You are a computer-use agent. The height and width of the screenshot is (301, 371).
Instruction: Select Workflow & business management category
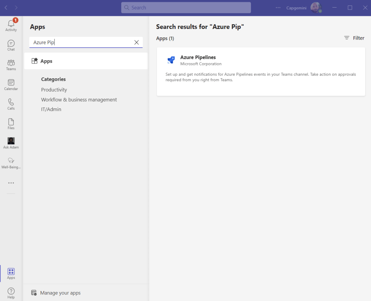coord(79,99)
